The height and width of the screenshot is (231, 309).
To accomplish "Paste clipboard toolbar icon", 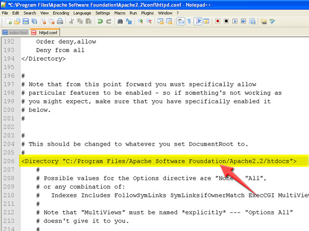I will [x=89, y=21].
